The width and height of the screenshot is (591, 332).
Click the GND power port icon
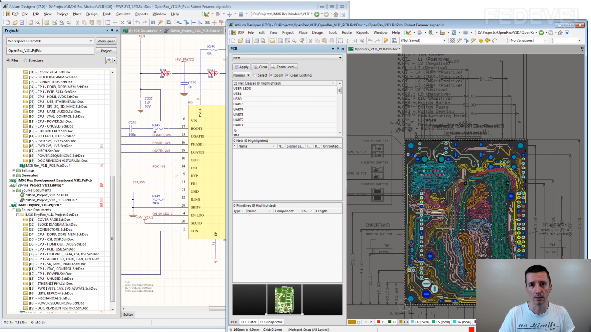[214, 22]
